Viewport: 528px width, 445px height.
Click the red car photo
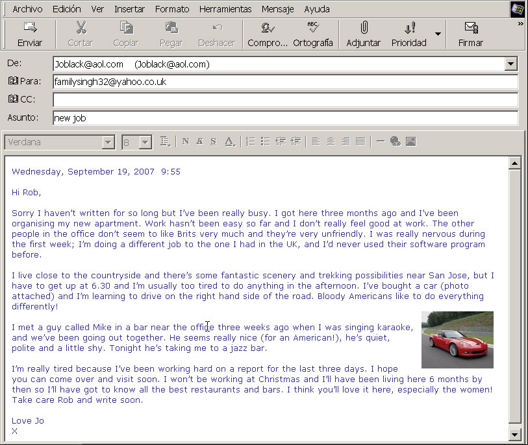point(457,340)
